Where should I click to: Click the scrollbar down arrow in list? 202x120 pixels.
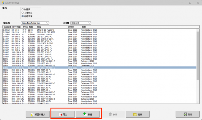pos(198,102)
